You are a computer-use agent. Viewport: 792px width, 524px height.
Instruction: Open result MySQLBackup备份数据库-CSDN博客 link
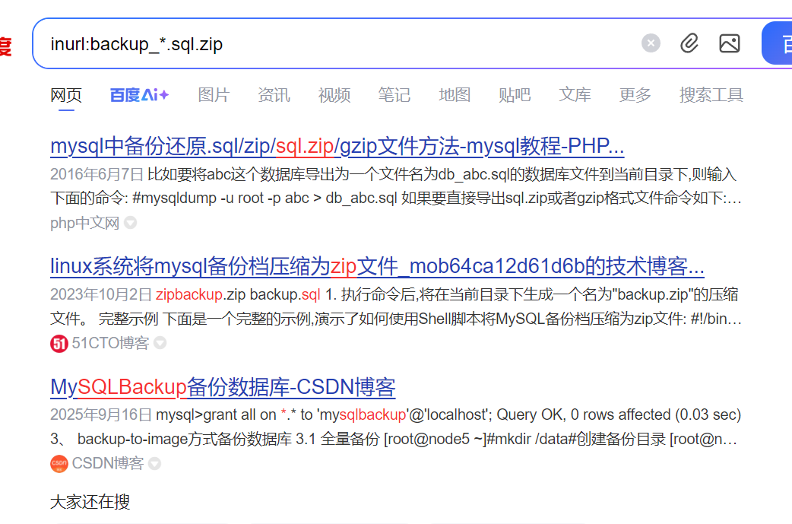tap(223, 387)
